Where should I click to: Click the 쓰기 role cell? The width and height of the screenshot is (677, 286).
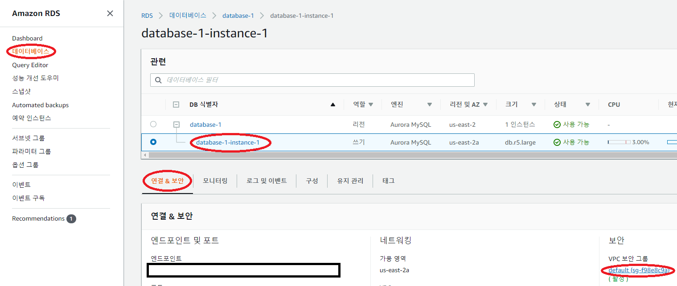359,142
